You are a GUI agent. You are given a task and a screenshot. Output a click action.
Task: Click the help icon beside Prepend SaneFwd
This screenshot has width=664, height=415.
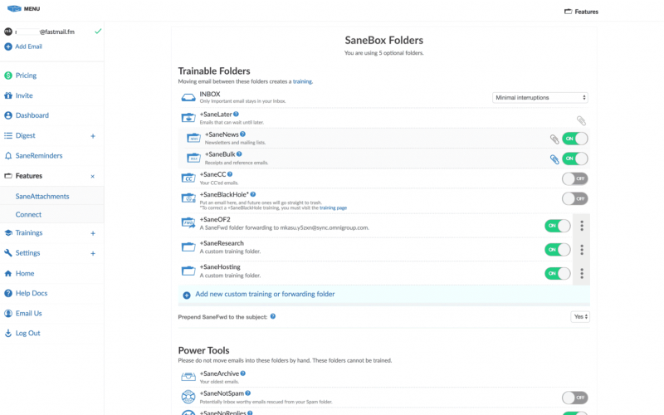pos(273,316)
